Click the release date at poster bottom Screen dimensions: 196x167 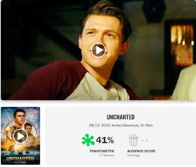pos(20,163)
